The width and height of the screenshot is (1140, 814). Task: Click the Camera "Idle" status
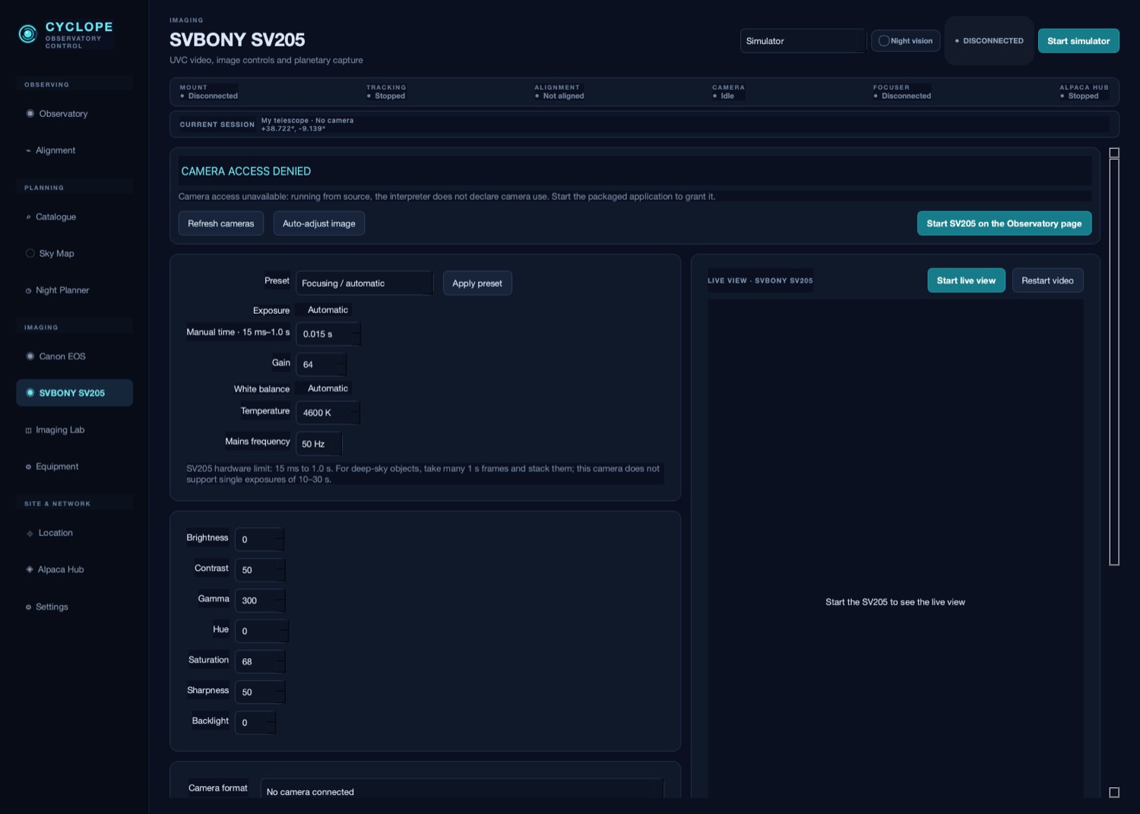coord(724,96)
